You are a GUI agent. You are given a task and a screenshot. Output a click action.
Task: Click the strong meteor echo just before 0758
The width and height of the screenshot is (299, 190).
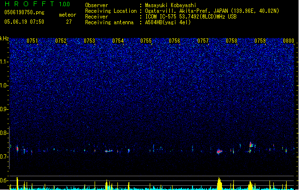coord(219,152)
